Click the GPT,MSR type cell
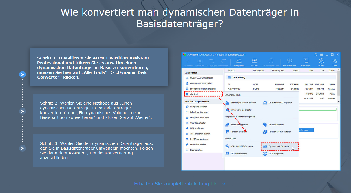Viewport: 351px width, 193px height. tap(320, 94)
